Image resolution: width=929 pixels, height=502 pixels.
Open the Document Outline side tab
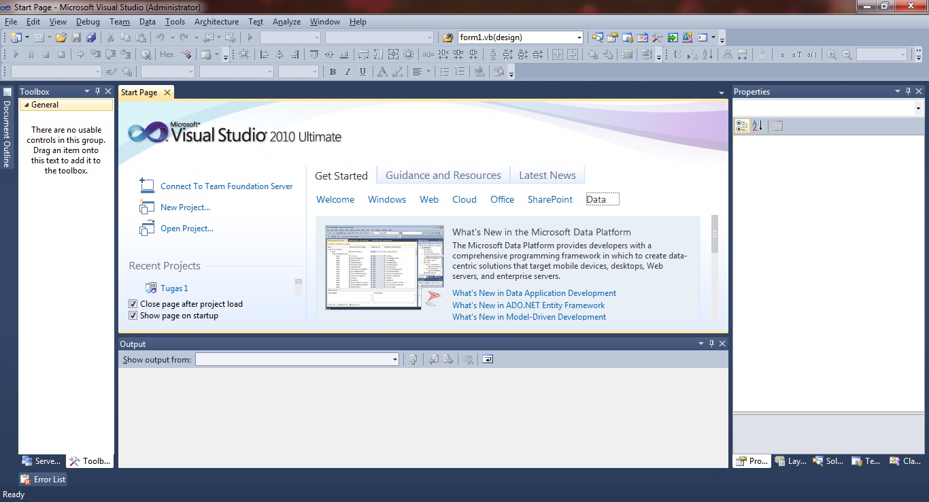pyautogui.click(x=7, y=127)
